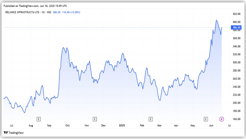The image size is (246, 139).
Task: Click the earnings marker near Nov
Action: pyautogui.click(x=95, y=119)
